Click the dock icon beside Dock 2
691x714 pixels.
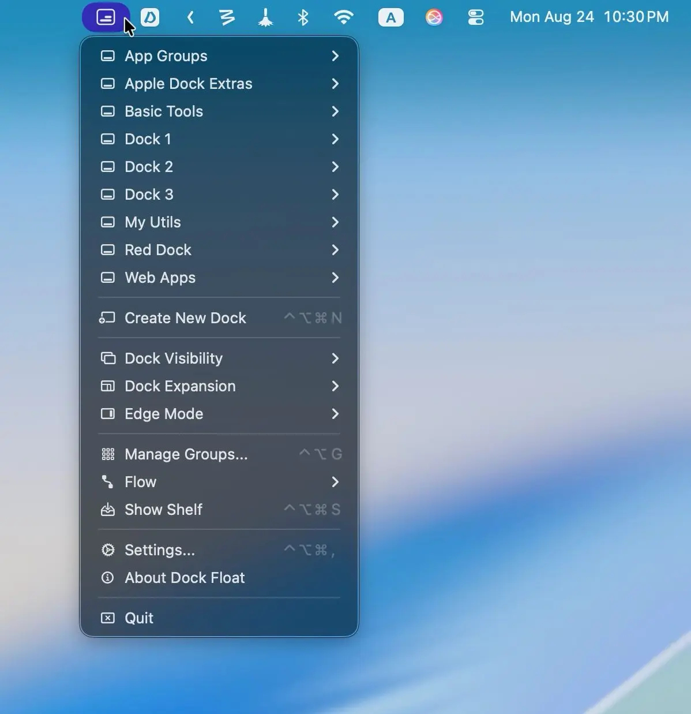coord(108,167)
